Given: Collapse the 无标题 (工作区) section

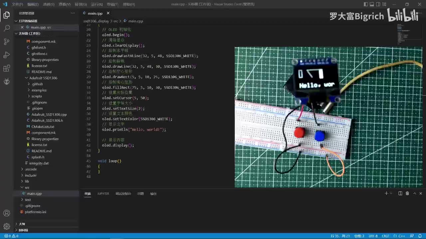Looking at the screenshot, I should tap(46, 34).
